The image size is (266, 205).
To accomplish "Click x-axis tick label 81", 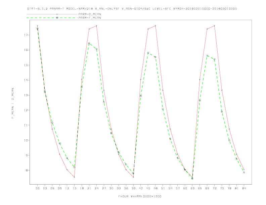I will coord(237,188).
